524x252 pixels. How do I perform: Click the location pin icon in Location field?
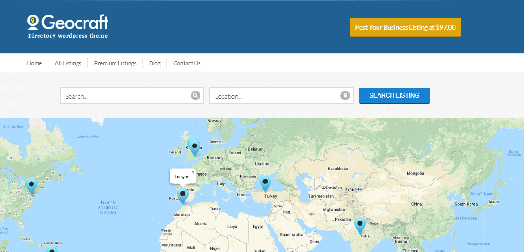[x=345, y=96]
